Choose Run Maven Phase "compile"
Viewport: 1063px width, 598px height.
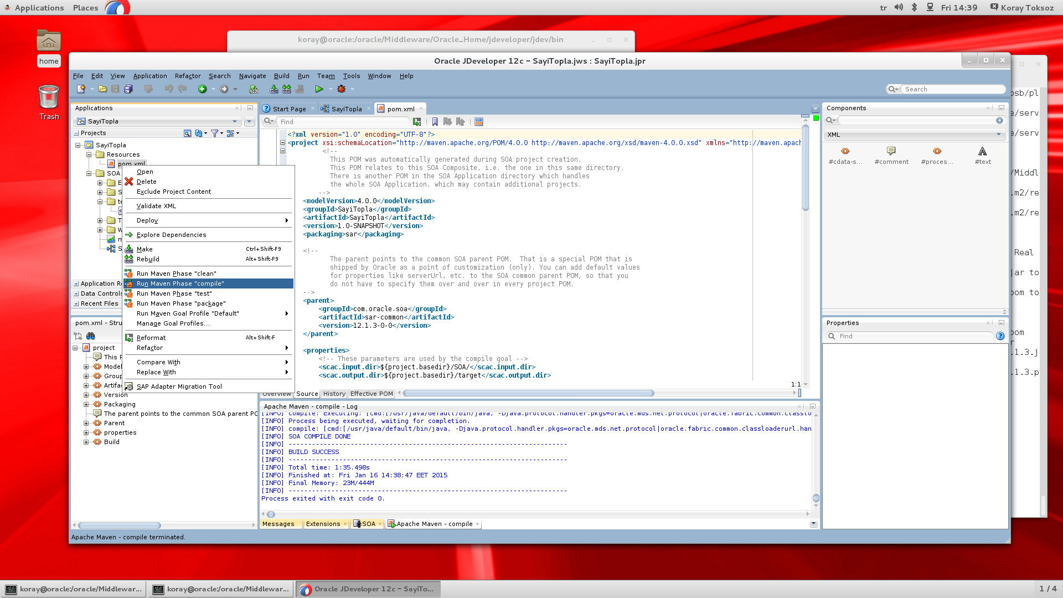[208, 283]
